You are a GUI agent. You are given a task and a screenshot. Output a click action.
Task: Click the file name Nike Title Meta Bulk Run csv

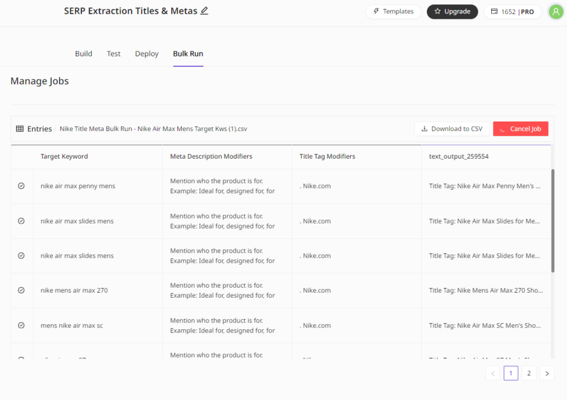pos(153,129)
